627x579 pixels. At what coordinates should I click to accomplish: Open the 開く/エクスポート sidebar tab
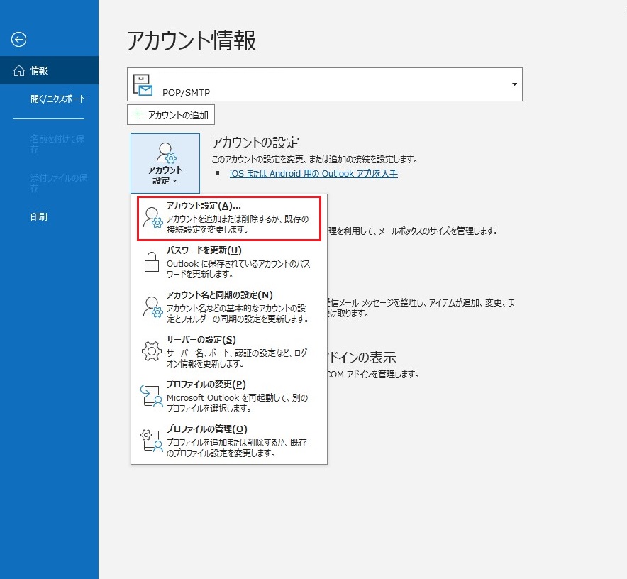57,99
